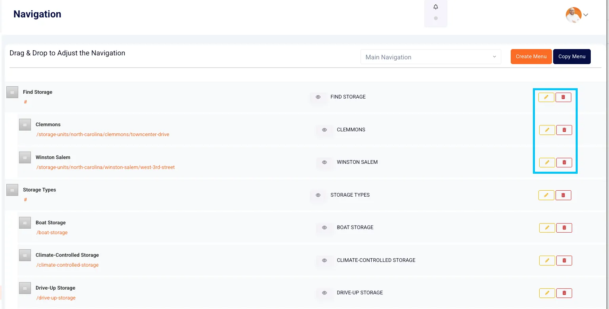Delete the Drive-Up Storage menu item
Screen dimensions: 609x309
coord(564,293)
